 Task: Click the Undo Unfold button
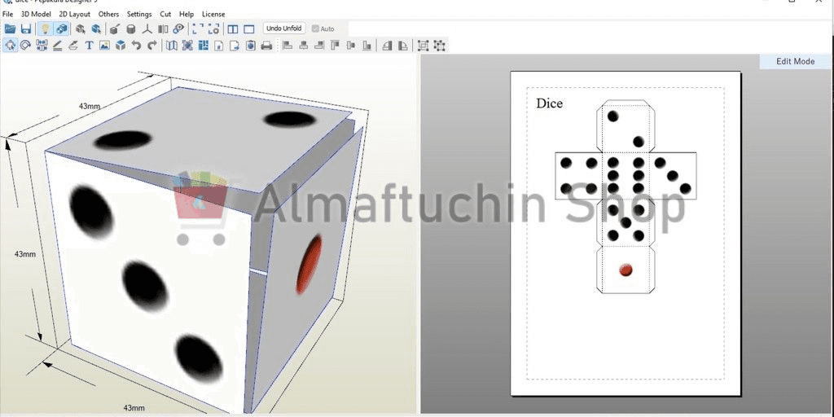[284, 29]
